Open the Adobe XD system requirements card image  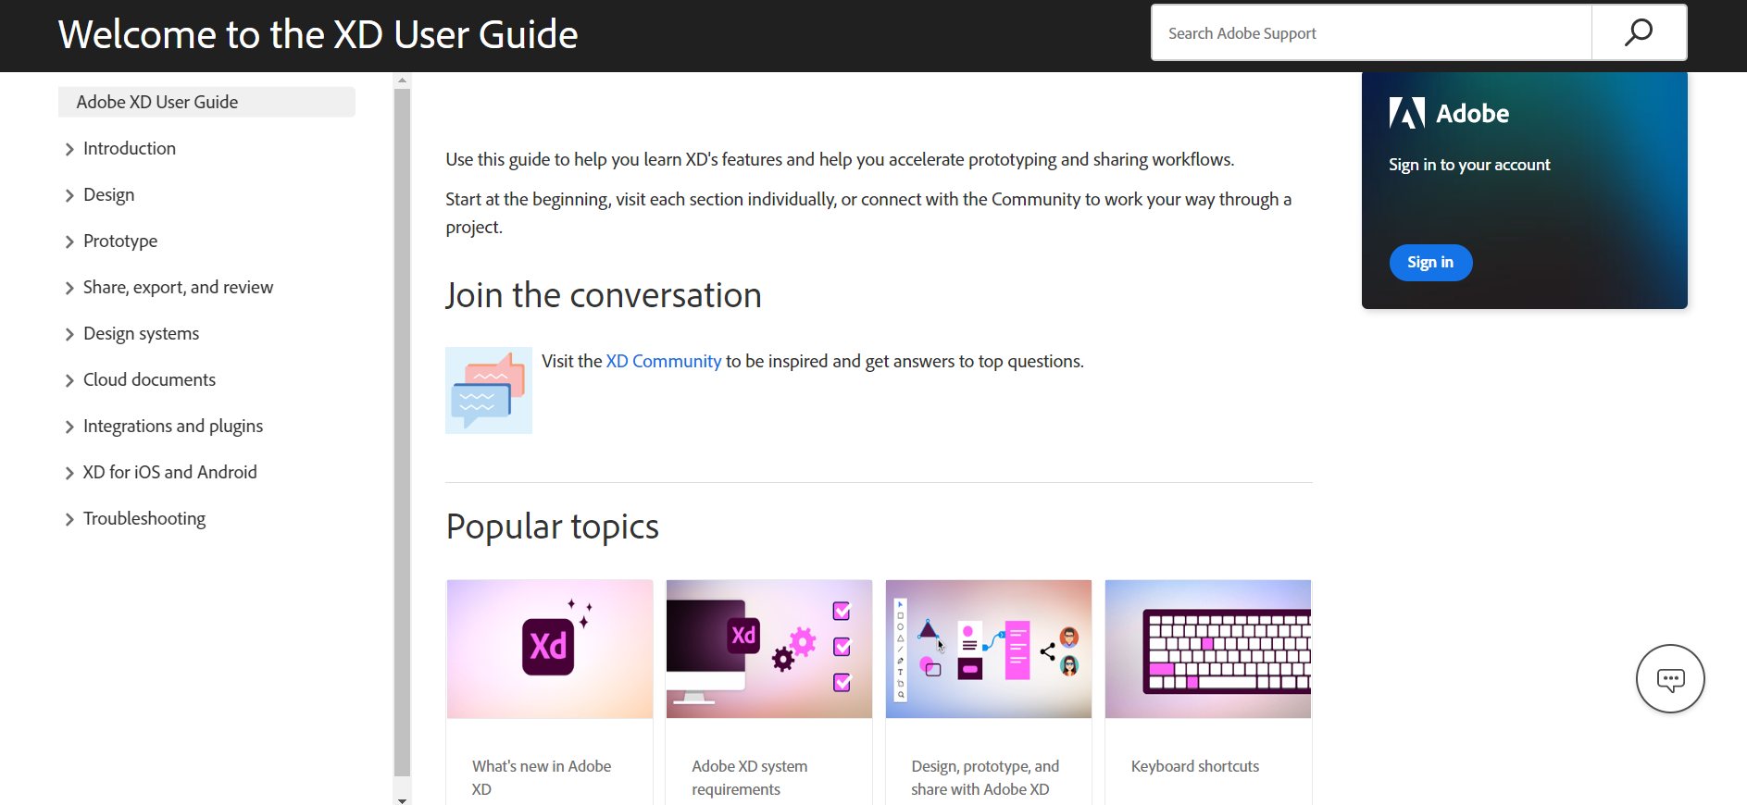pos(768,649)
